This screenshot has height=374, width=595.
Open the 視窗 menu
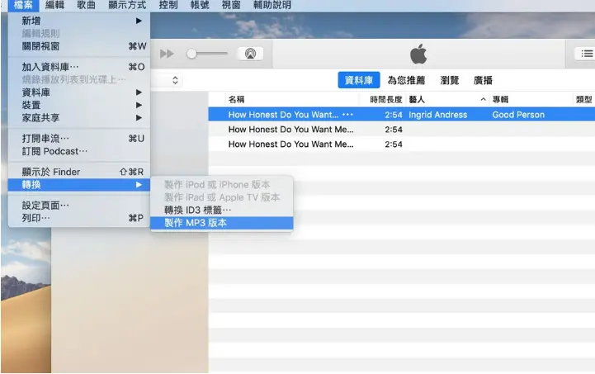tap(231, 5)
